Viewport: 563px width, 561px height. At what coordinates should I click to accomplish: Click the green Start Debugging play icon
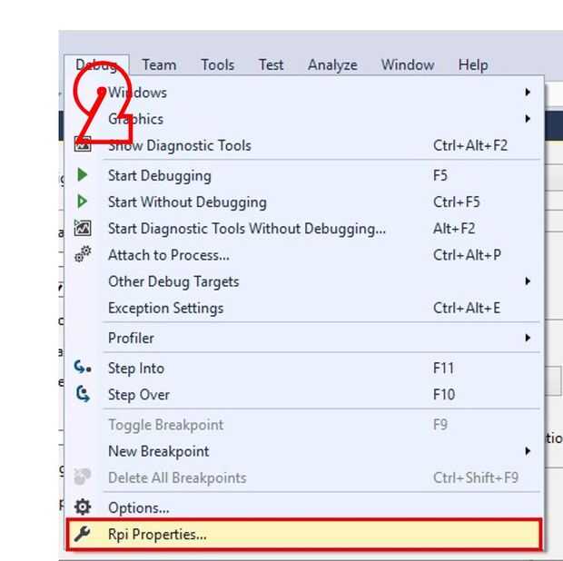tap(83, 175)
